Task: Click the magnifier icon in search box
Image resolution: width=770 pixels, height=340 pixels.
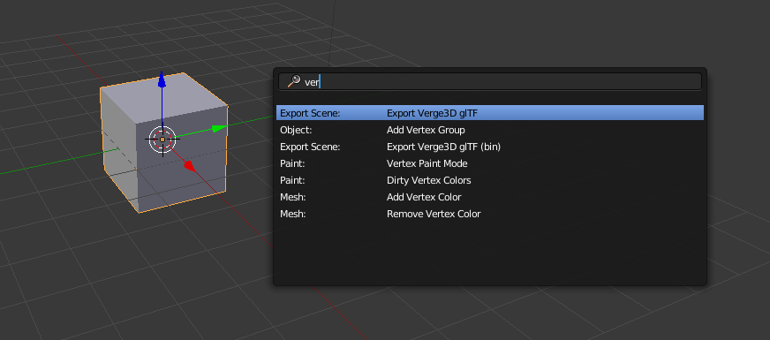Action: (x=294, y=81)
